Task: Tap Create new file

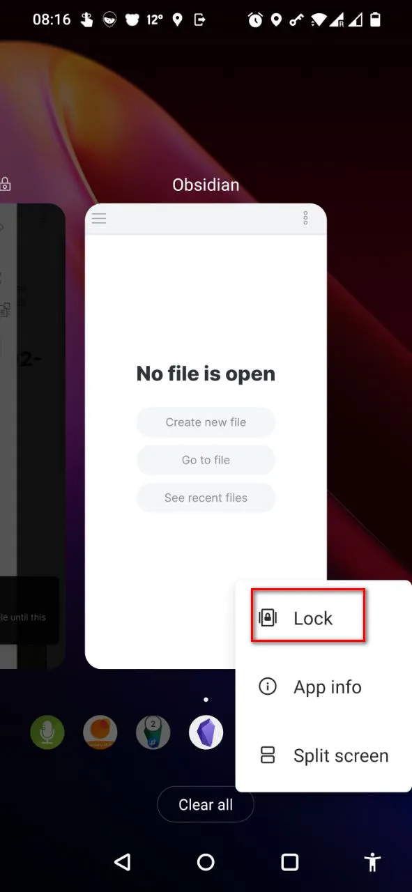Action: click(206, 422)
